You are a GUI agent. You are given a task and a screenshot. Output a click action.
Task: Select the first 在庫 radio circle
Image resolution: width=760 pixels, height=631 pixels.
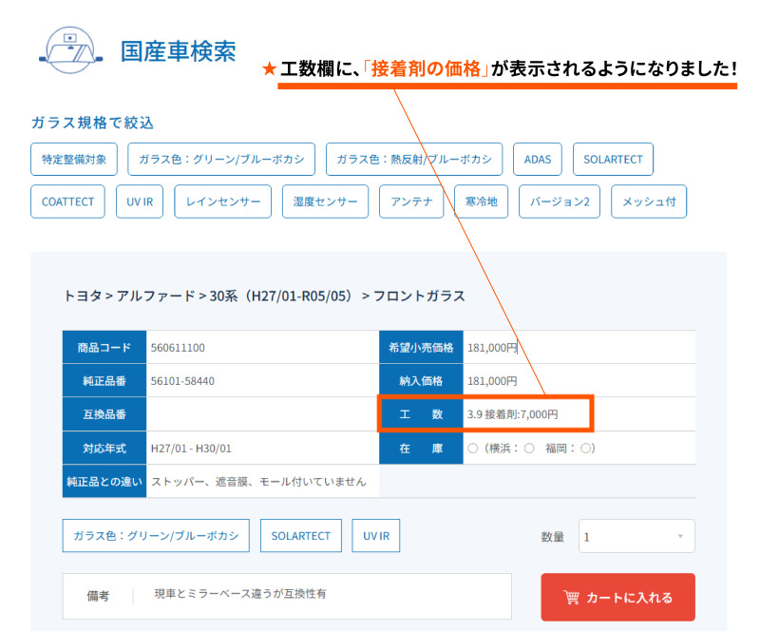click(x=472, y=449)
